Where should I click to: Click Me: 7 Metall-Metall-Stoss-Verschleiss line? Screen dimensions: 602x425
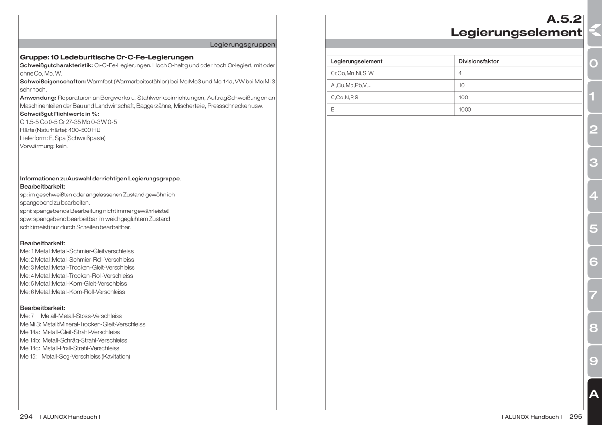71,316
